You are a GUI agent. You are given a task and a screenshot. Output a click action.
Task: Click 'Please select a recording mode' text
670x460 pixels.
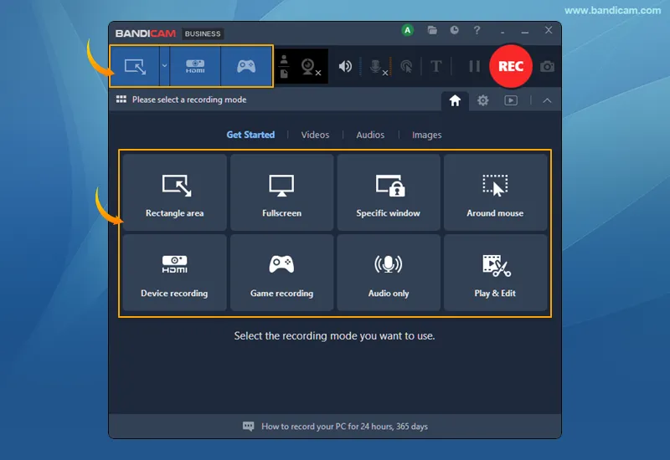pyautogui.click(x=189, y=100)
